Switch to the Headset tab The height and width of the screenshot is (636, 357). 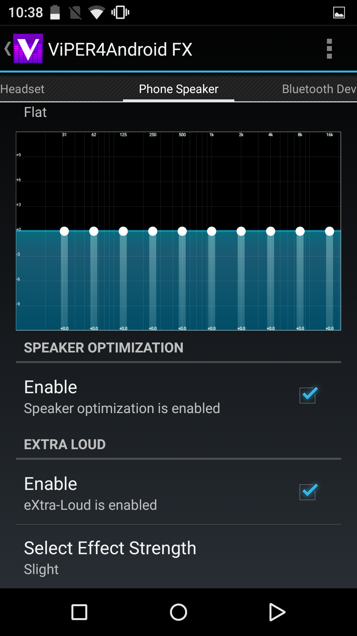22,89
